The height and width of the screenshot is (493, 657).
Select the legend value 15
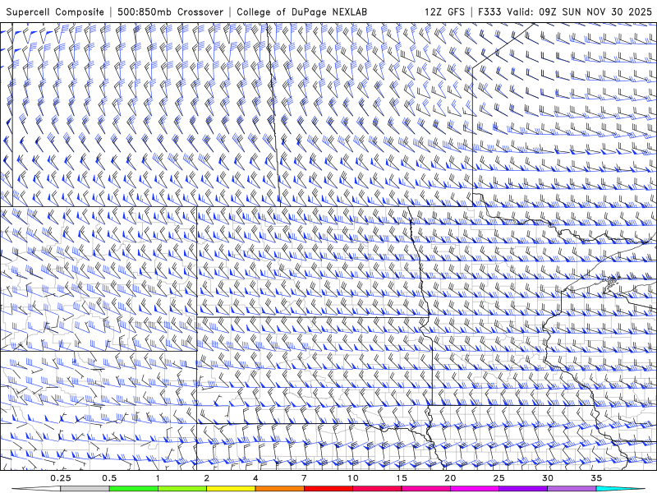402,478
